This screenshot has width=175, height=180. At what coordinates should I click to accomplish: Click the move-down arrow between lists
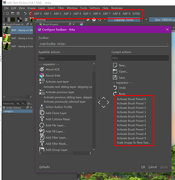point(103,107)
